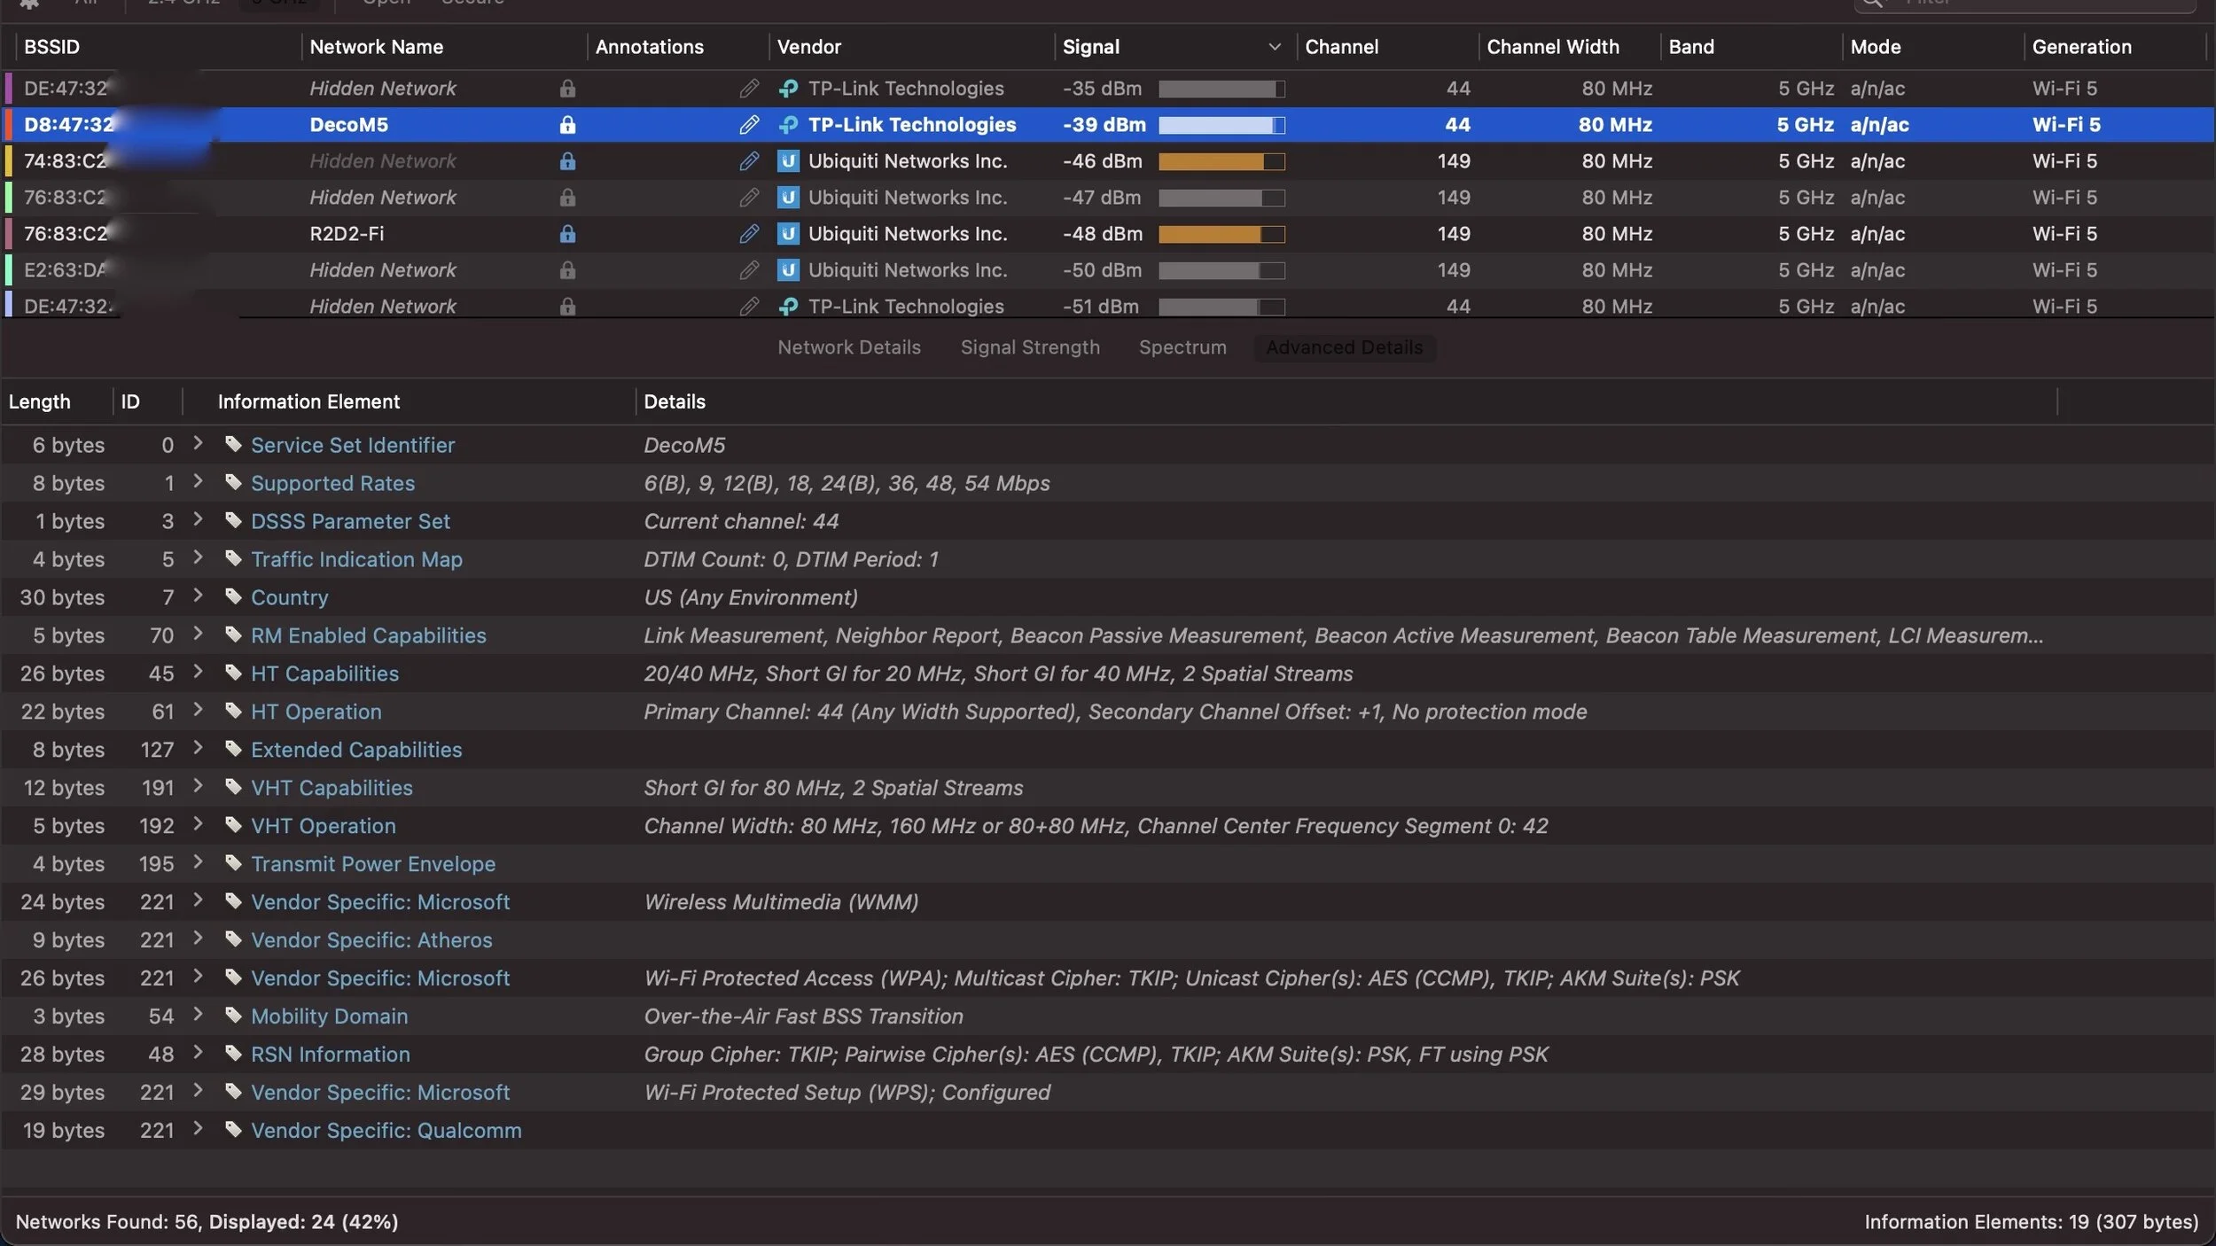Expand the HT Capabilities element
The height and width of the screenshot is (1246, 2216).
(x=198, y=673)
